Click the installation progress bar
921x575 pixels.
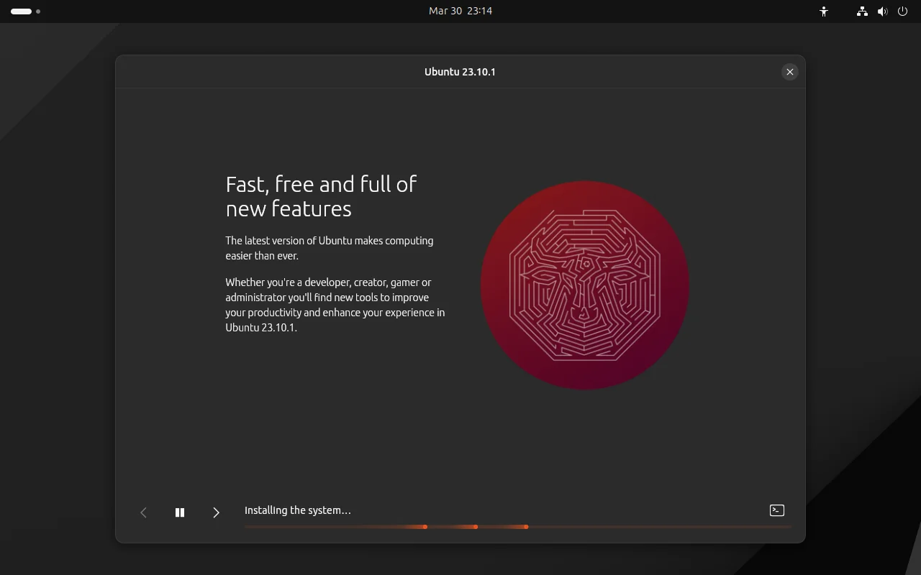click(517, 527)
